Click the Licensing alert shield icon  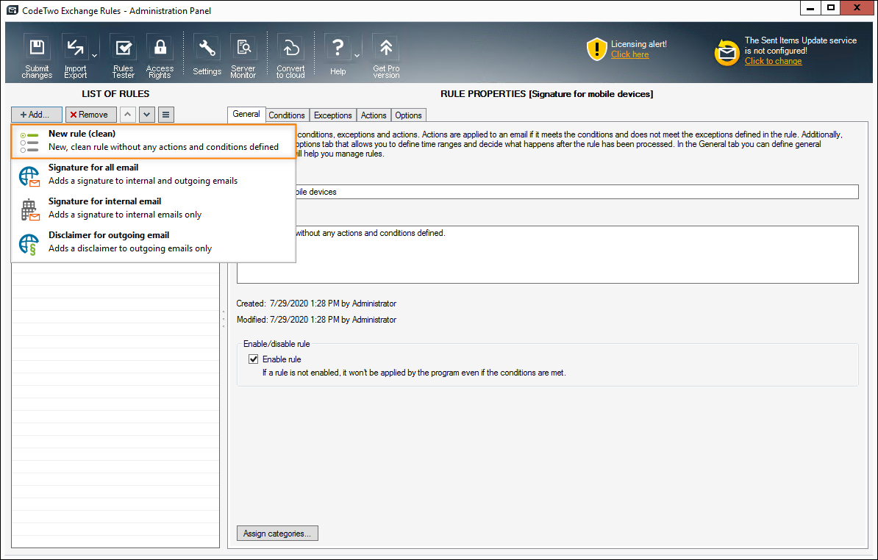[597, 49]
